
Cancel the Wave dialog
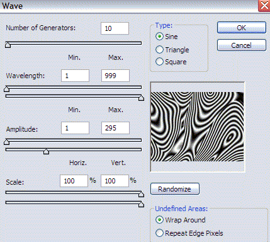coord(242,45)
